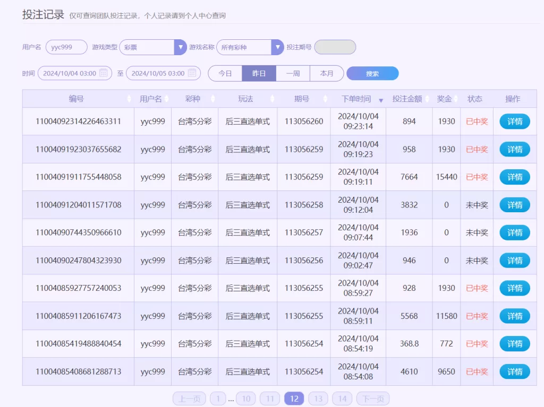Click the 用户名 input with yyc999
Screen dimensions: 544x407
tap(66, 47)
